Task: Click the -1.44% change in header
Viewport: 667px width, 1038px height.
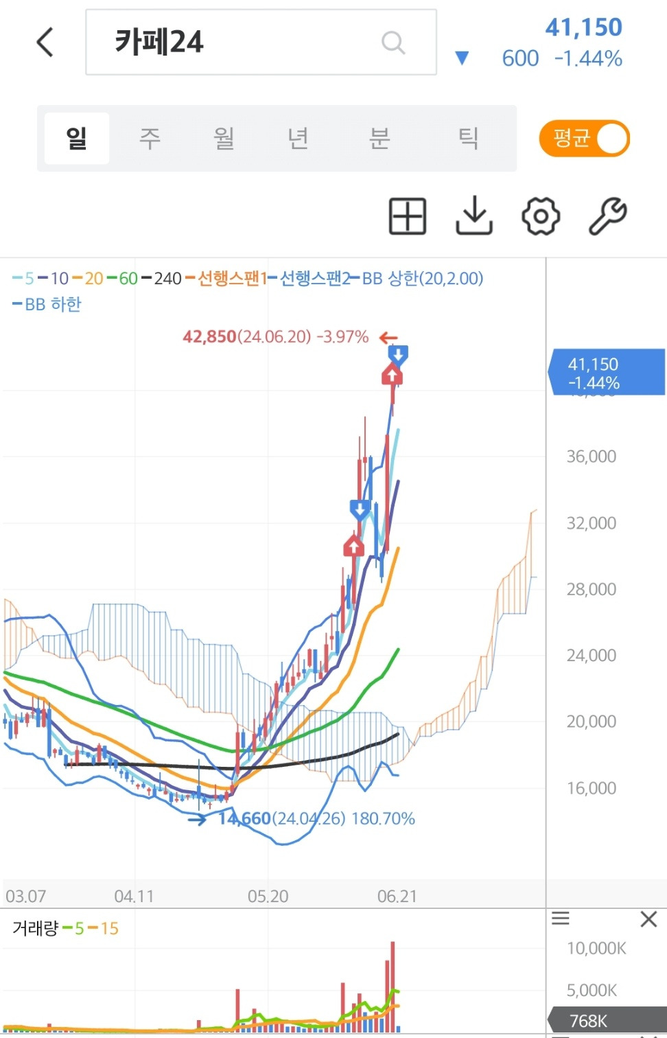Action: 588,58
